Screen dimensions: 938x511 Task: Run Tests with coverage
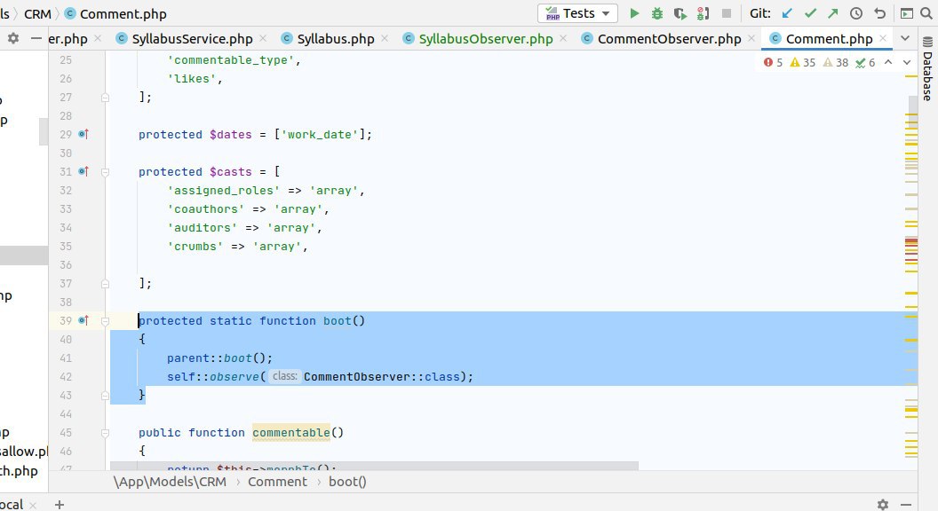point(680,13)
